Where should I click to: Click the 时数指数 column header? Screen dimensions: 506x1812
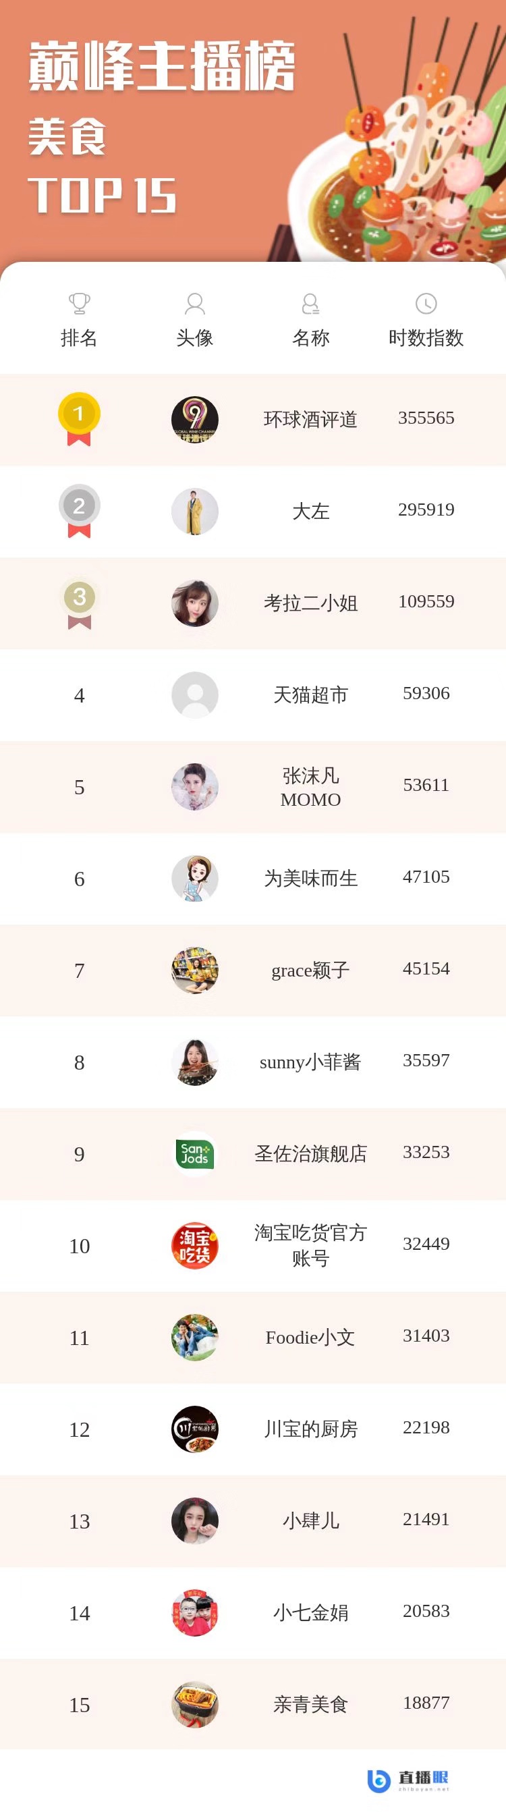(x=426, y=337)
